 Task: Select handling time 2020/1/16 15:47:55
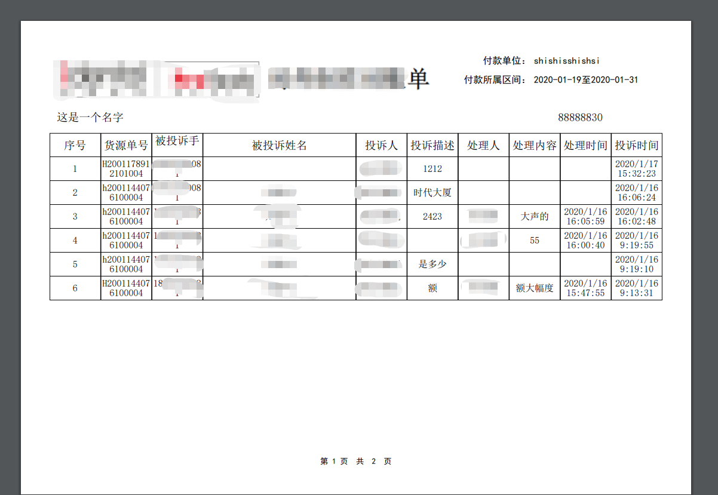pos(585,288)
